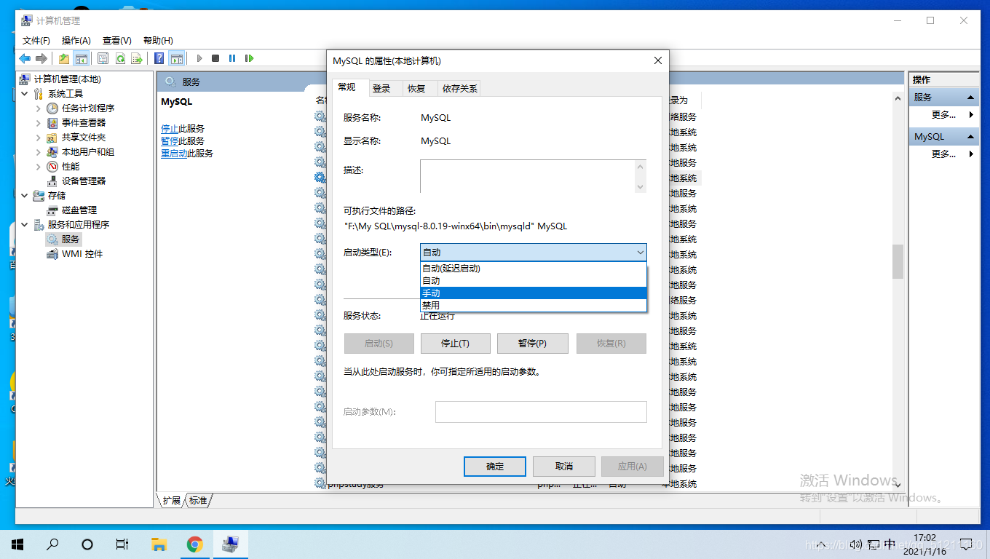990x559 pixels.
Task: Click the volume icon in system tray
Action: click(x=856, y=544)
